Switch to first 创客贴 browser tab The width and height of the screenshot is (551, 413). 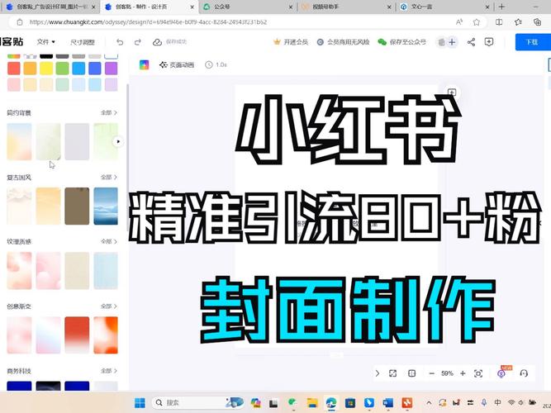click(x=51, y=7)
